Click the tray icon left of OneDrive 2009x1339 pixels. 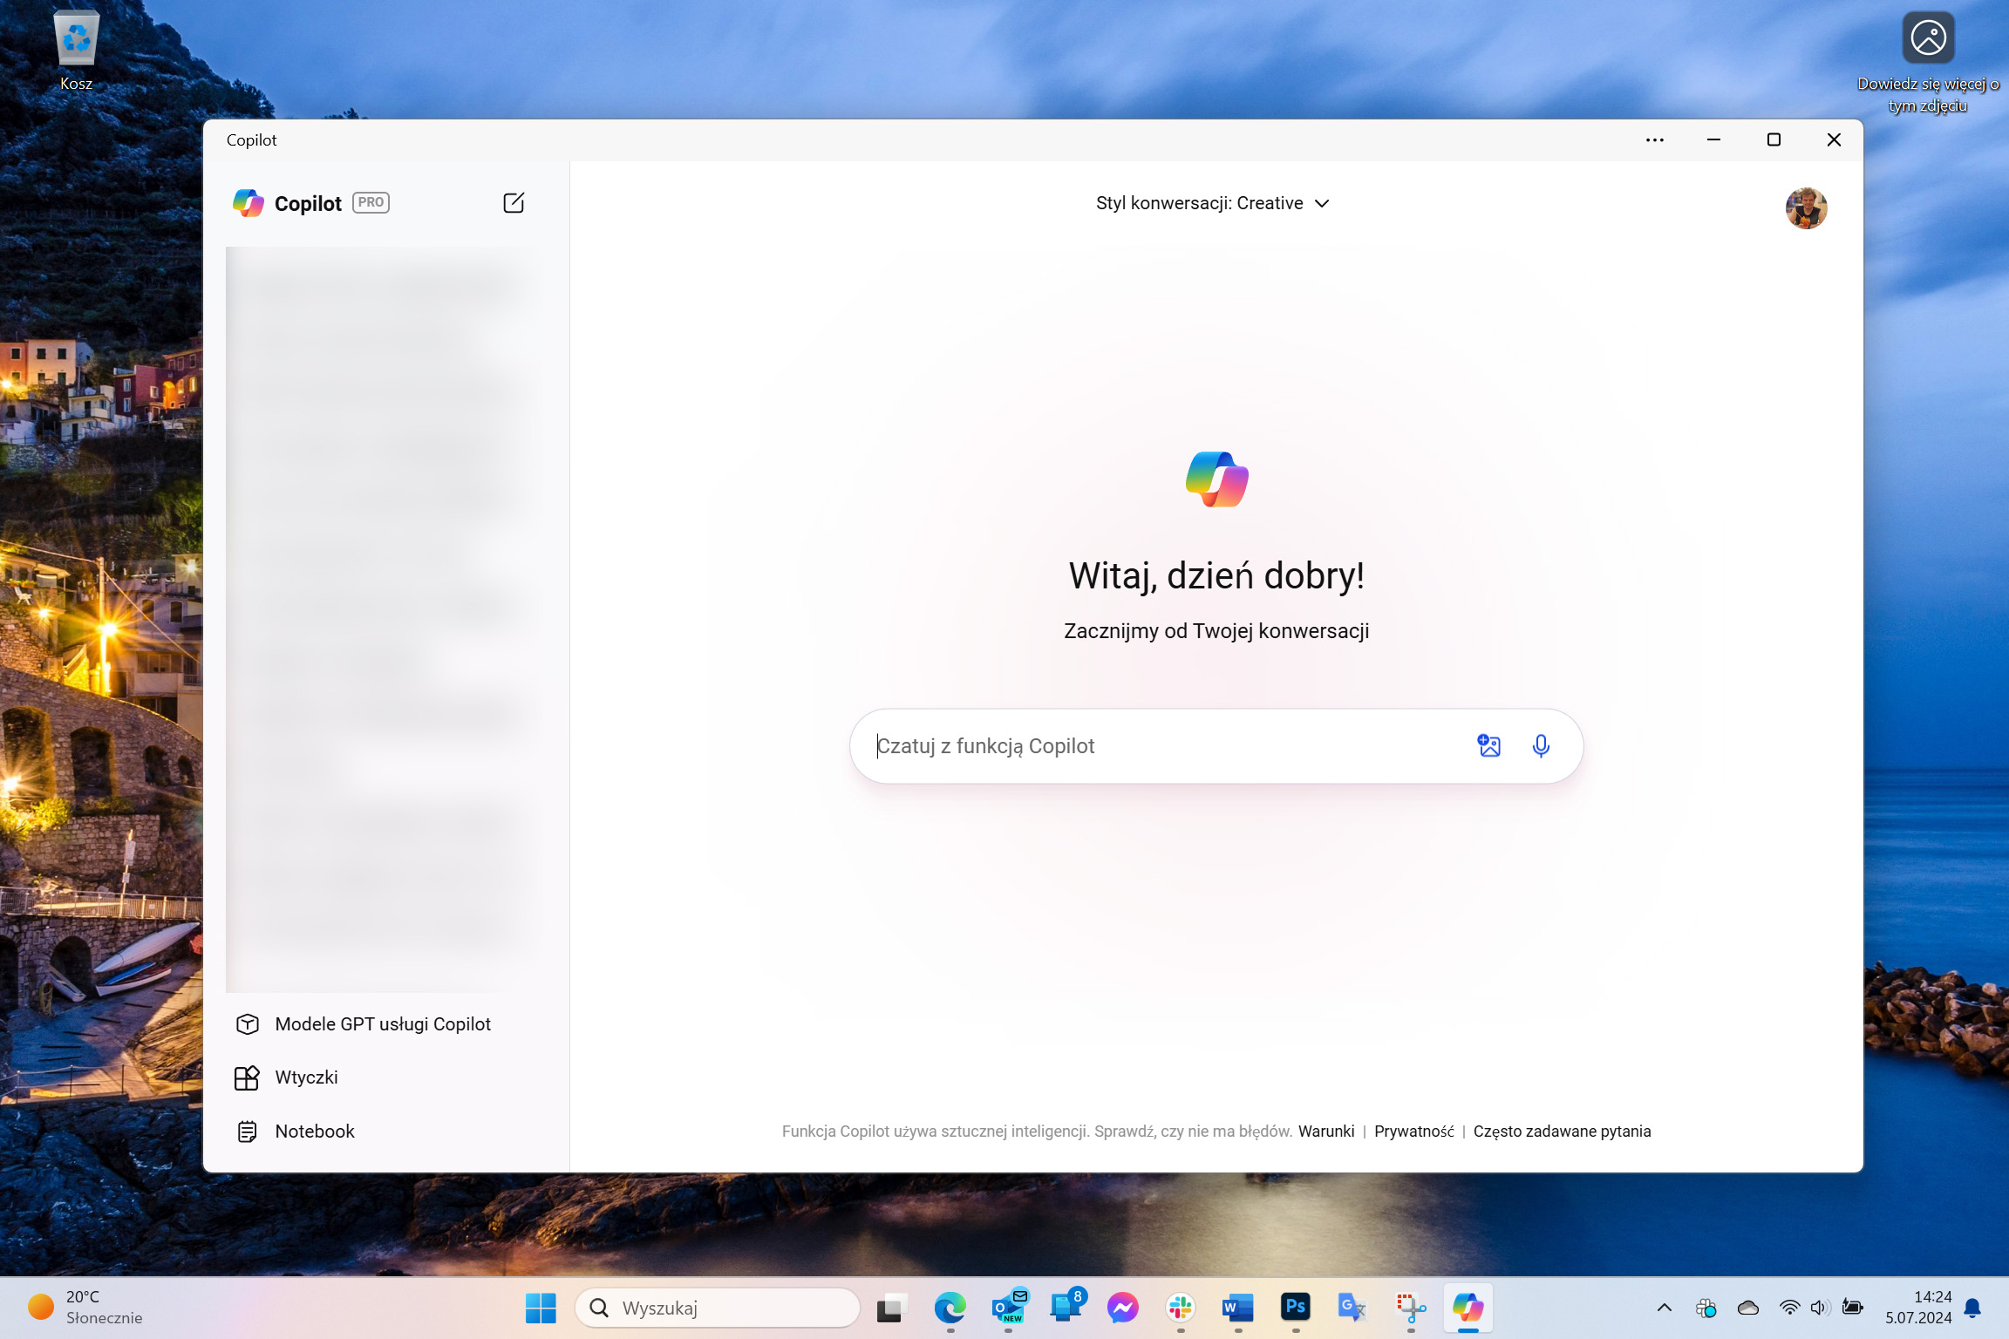tap(1706, 1308)
